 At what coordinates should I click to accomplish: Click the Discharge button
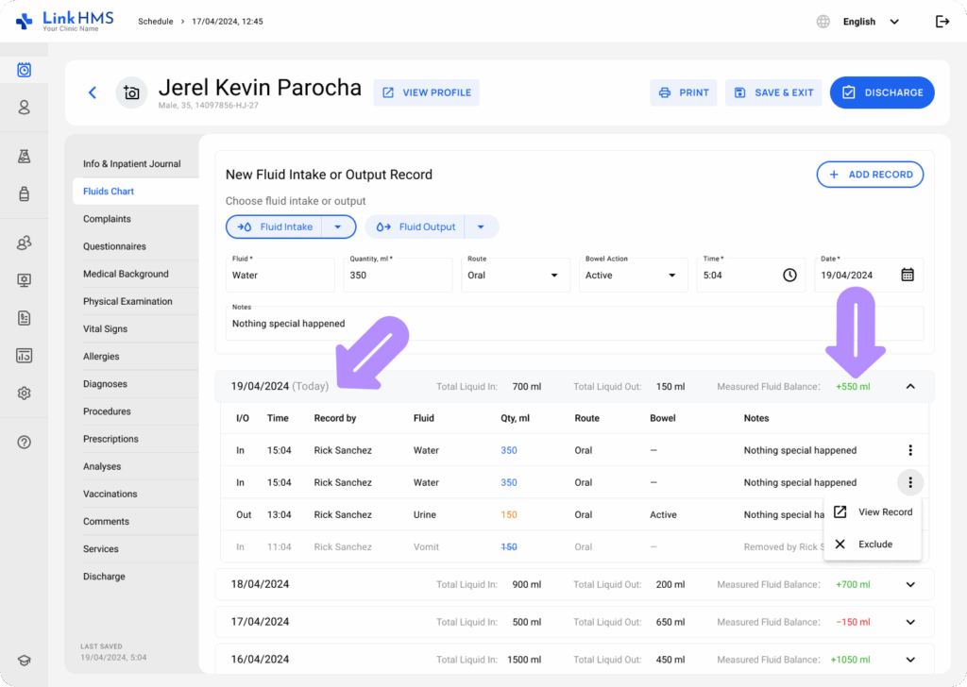[882, 92]
